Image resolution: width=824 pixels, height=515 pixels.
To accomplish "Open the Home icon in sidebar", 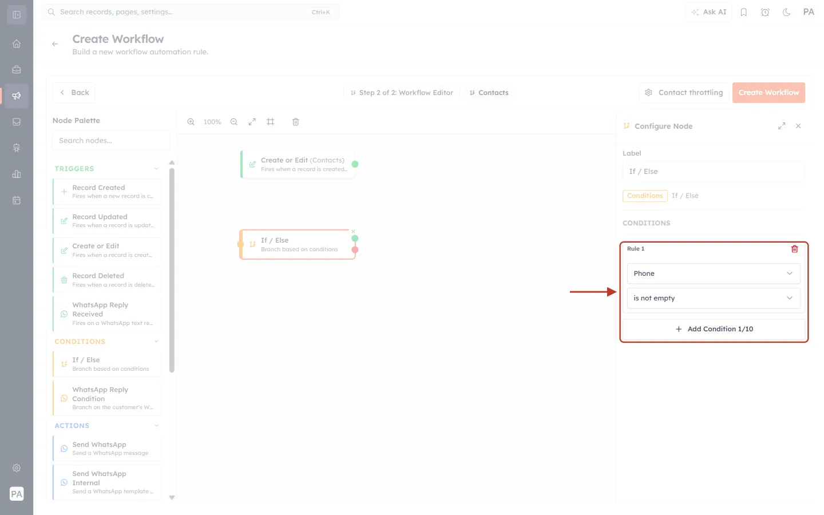I will coord(17,43).
